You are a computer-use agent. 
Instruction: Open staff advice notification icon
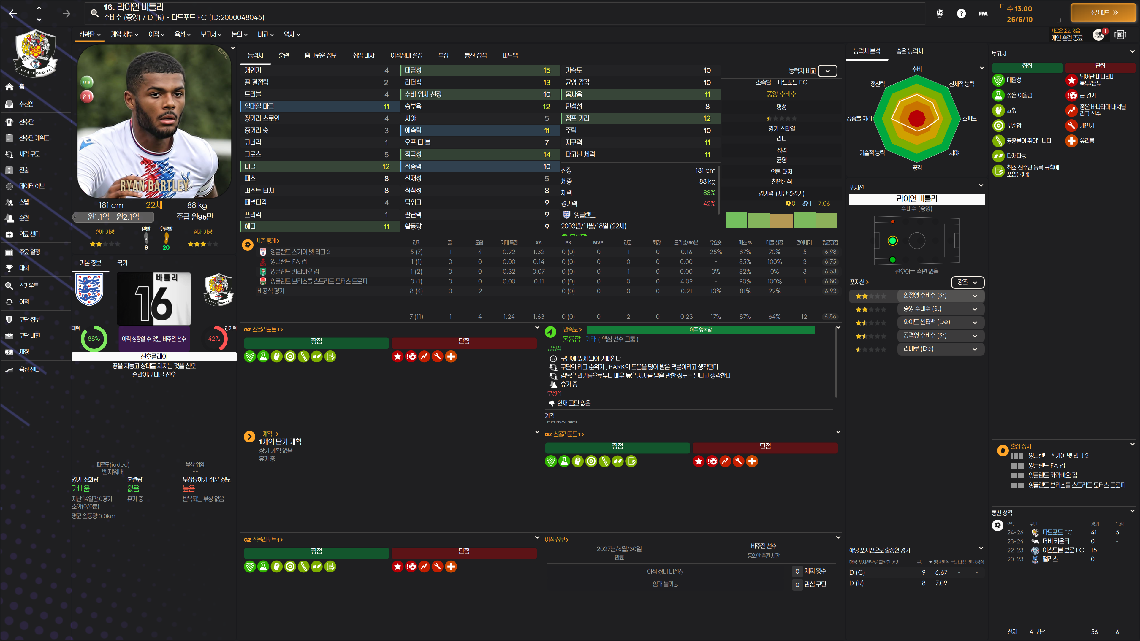[1098, 34]
